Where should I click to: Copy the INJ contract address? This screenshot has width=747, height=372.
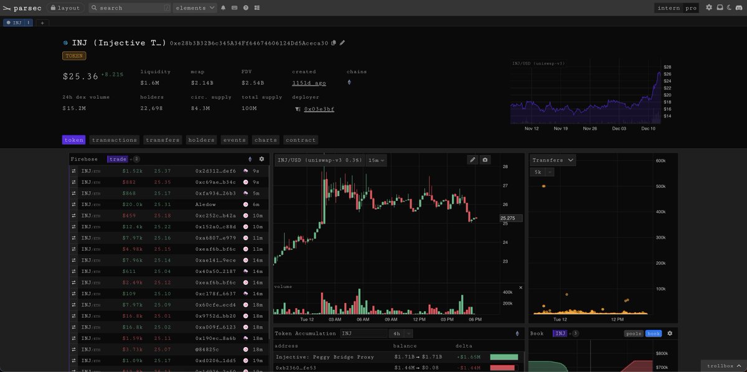pyautogui.click(x=334, y=43)
